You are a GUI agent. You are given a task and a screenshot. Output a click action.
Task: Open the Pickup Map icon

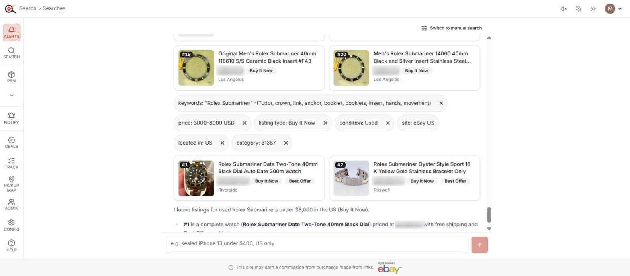12,184
